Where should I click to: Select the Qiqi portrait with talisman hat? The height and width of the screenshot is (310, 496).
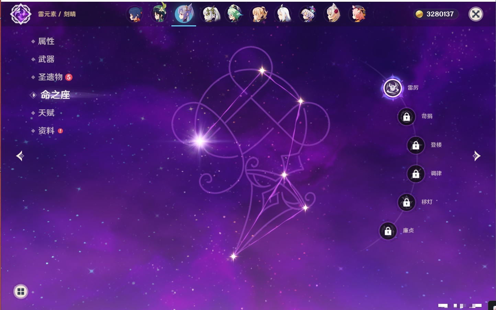click(x=308, y=14)
